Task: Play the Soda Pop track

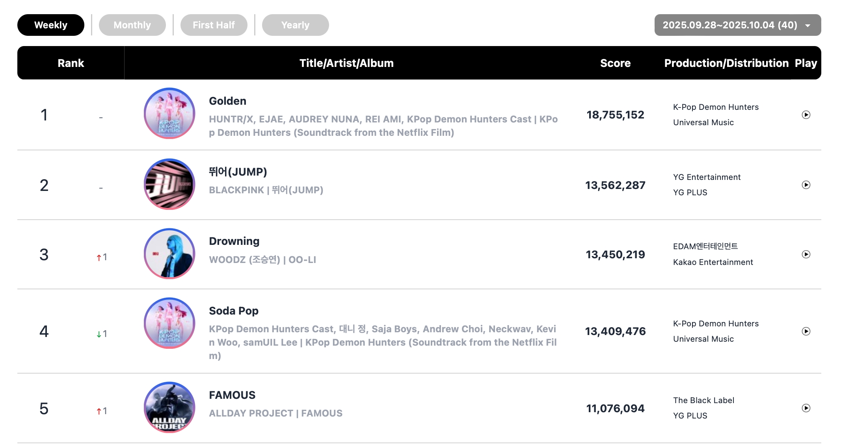Action: pos(806,331)
